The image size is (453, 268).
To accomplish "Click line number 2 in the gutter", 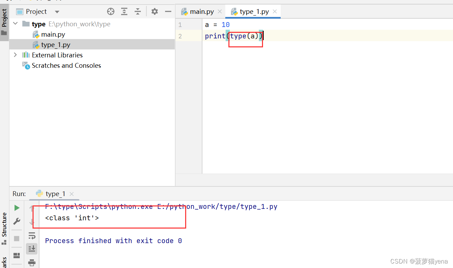I will click(180, 36).
